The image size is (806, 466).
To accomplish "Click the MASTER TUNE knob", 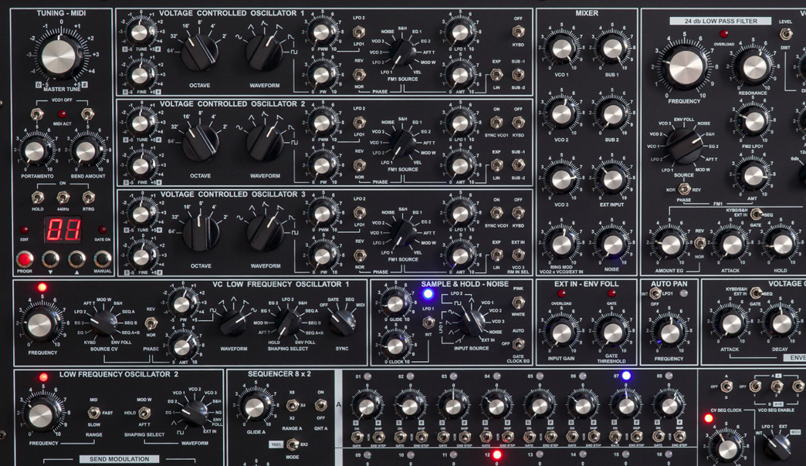I will 60,56.
